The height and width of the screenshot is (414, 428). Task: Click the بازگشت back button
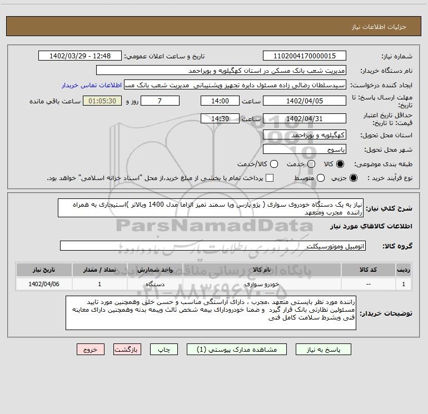(127, 350)
